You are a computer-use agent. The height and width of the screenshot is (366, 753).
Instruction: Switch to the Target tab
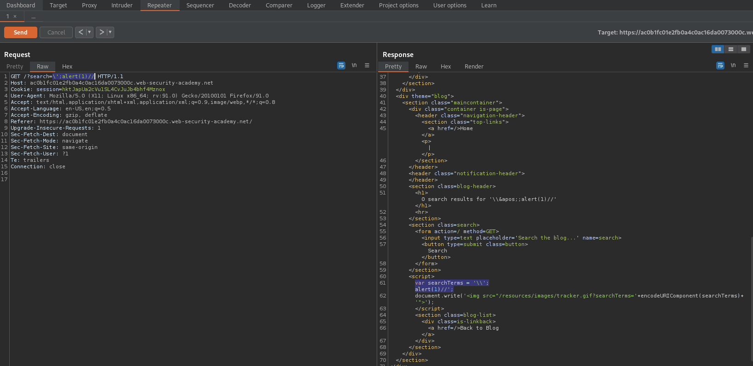[58, 6]
